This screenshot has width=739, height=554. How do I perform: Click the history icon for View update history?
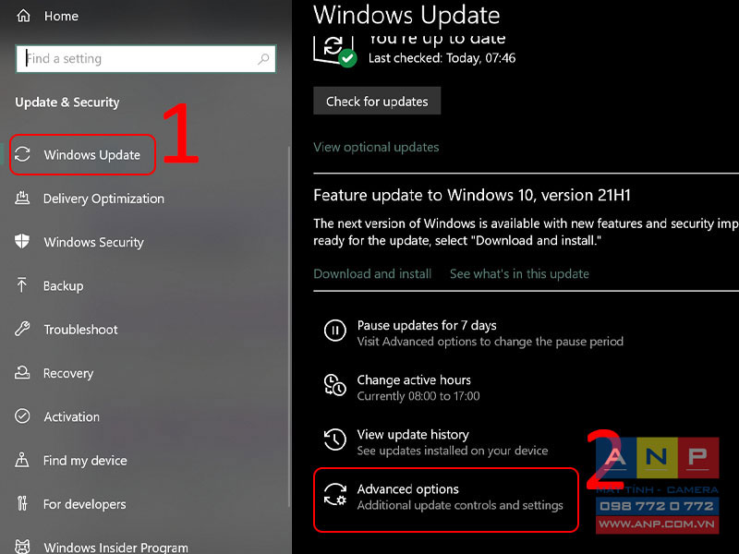[335, 440]
